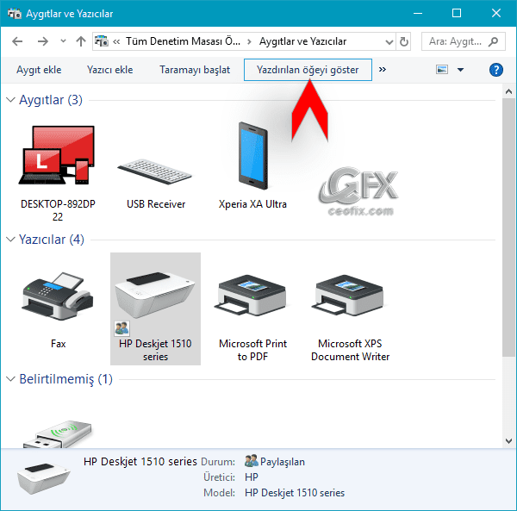Maximize the Aygıtlar ve Yazıcılar window
Screen dimensions: 517x511
tap(457, 13)
